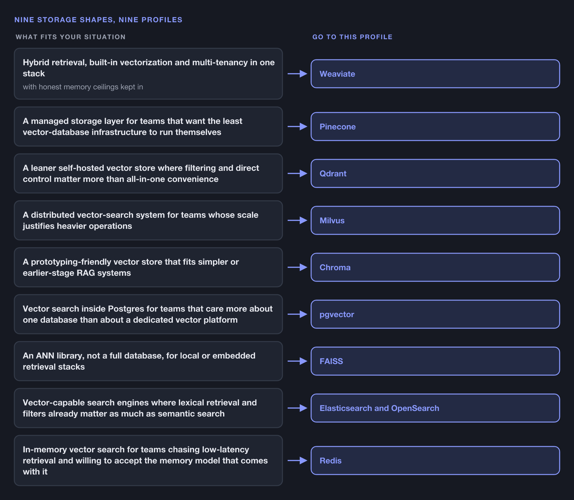The width and height of the screenshot is (574, 500).
Task: Click the arrow pointing to Chroma
Action: (297, 267)
